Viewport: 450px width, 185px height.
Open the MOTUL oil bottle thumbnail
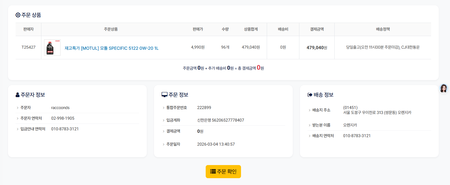pos(52,48)
